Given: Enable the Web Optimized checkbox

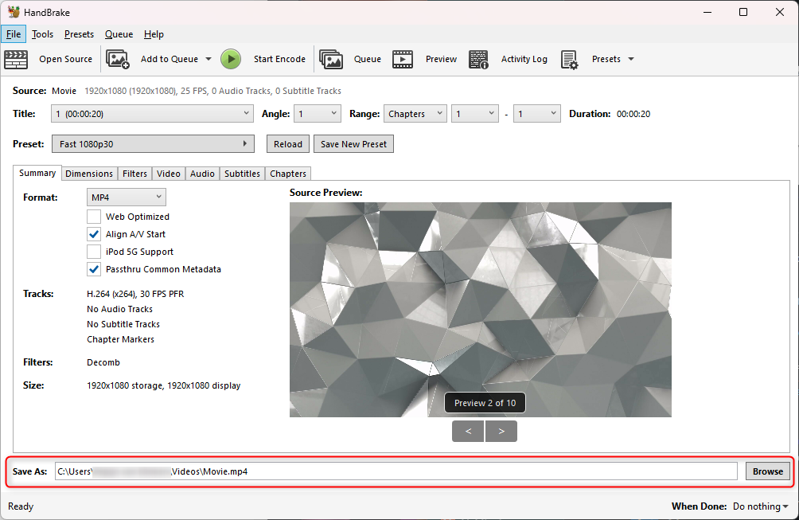Looking at the screenshot, I should [x=94, y=217].
